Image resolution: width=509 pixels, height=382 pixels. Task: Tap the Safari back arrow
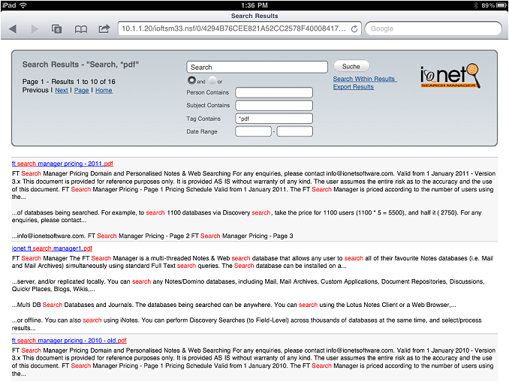tap(13, 29)
